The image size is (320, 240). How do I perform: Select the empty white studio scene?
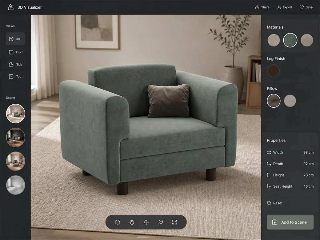pyautogui.click(x=15, y=185)
